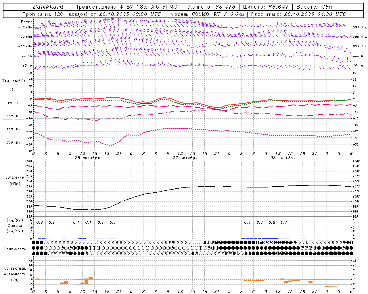
Task: Click the 2м temperature legend entry
Action: (14, 90)
